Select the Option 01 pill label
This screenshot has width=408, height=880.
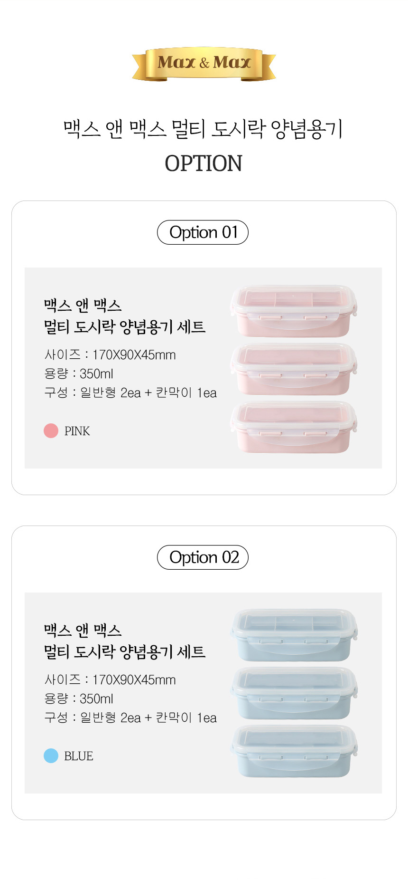coord(203,232)
